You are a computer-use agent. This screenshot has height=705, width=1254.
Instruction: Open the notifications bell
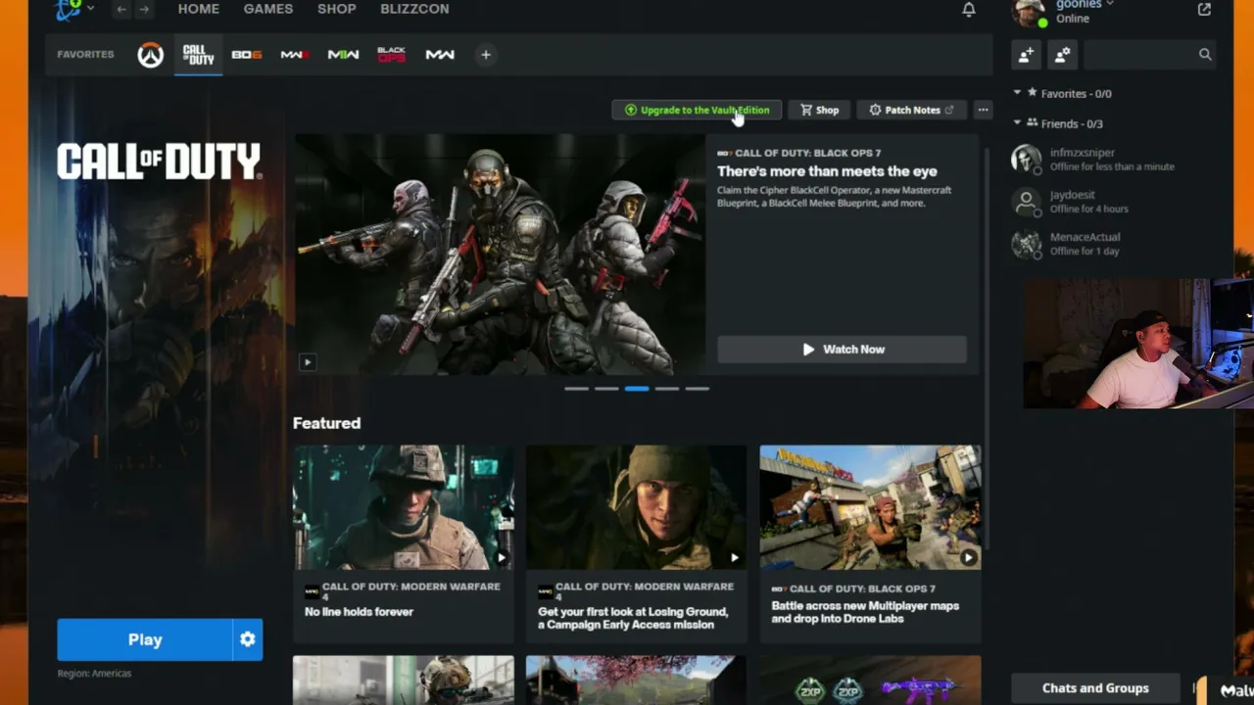(x=969, y=10)
